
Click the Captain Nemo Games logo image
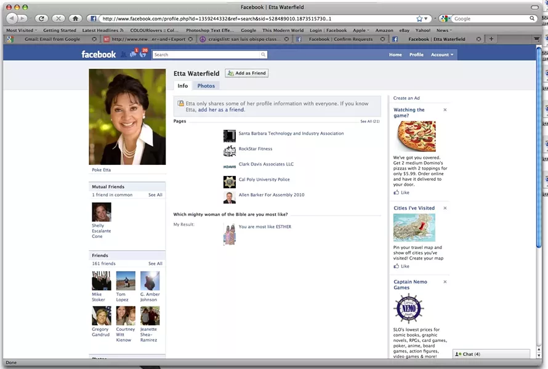(408, 309)
